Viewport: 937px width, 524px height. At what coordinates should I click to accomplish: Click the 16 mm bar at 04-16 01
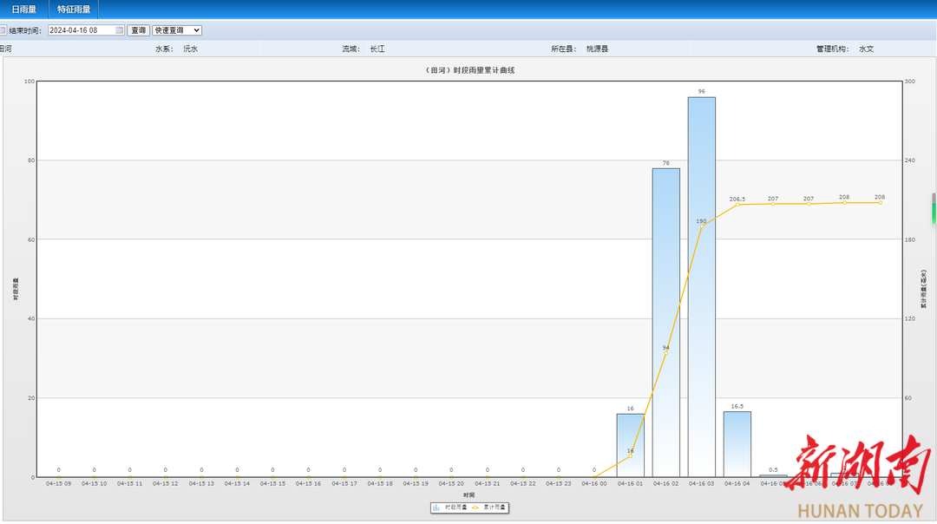pos(630,444)
